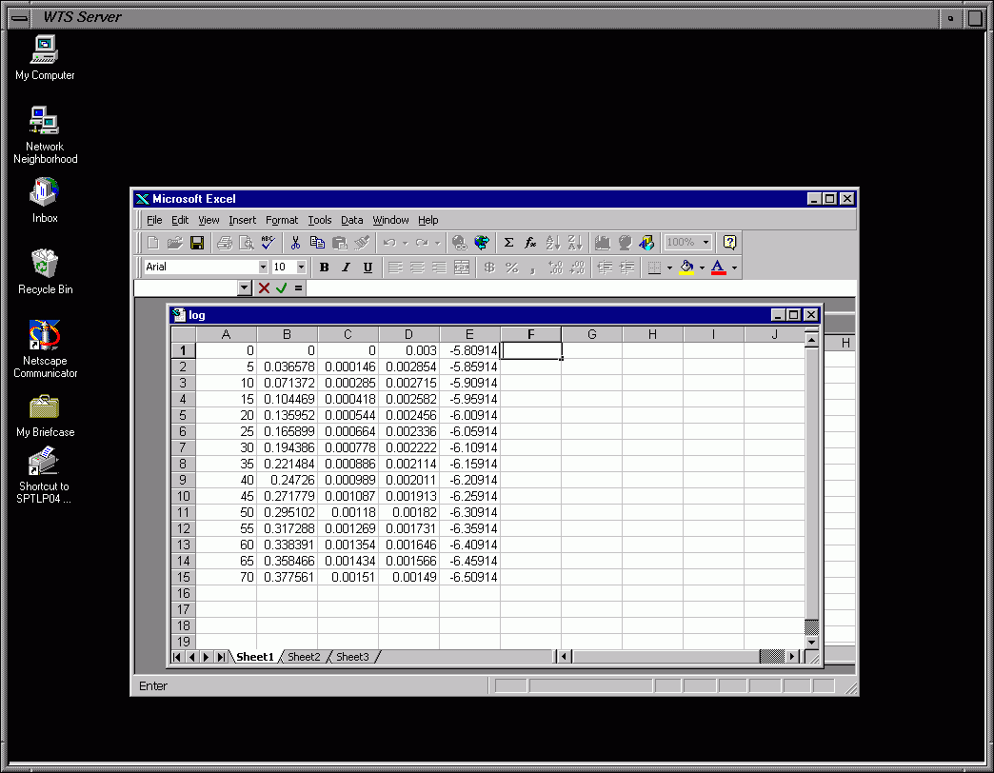
Task: Click the Cut scissors icon
Action: 296,243
